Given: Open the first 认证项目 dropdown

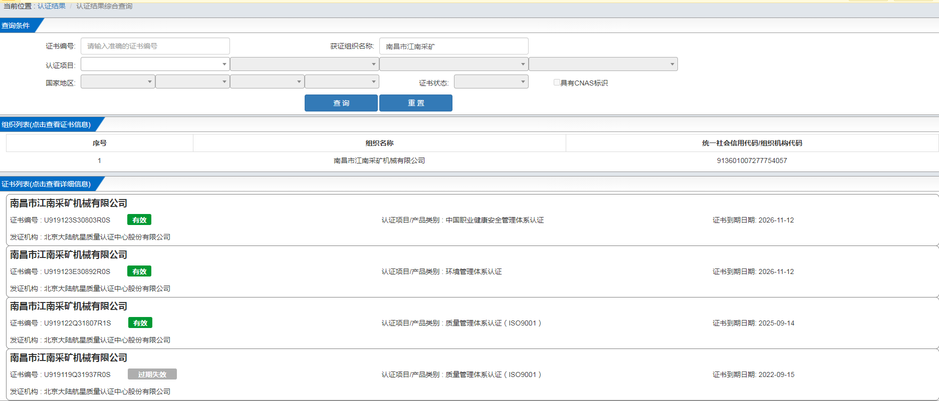Looking at the screenshot, I should pyautogui.click(x=155, y=64).
